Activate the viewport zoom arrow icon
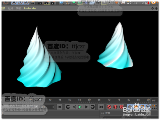The image size is (160, 120). tap(156, 8)
